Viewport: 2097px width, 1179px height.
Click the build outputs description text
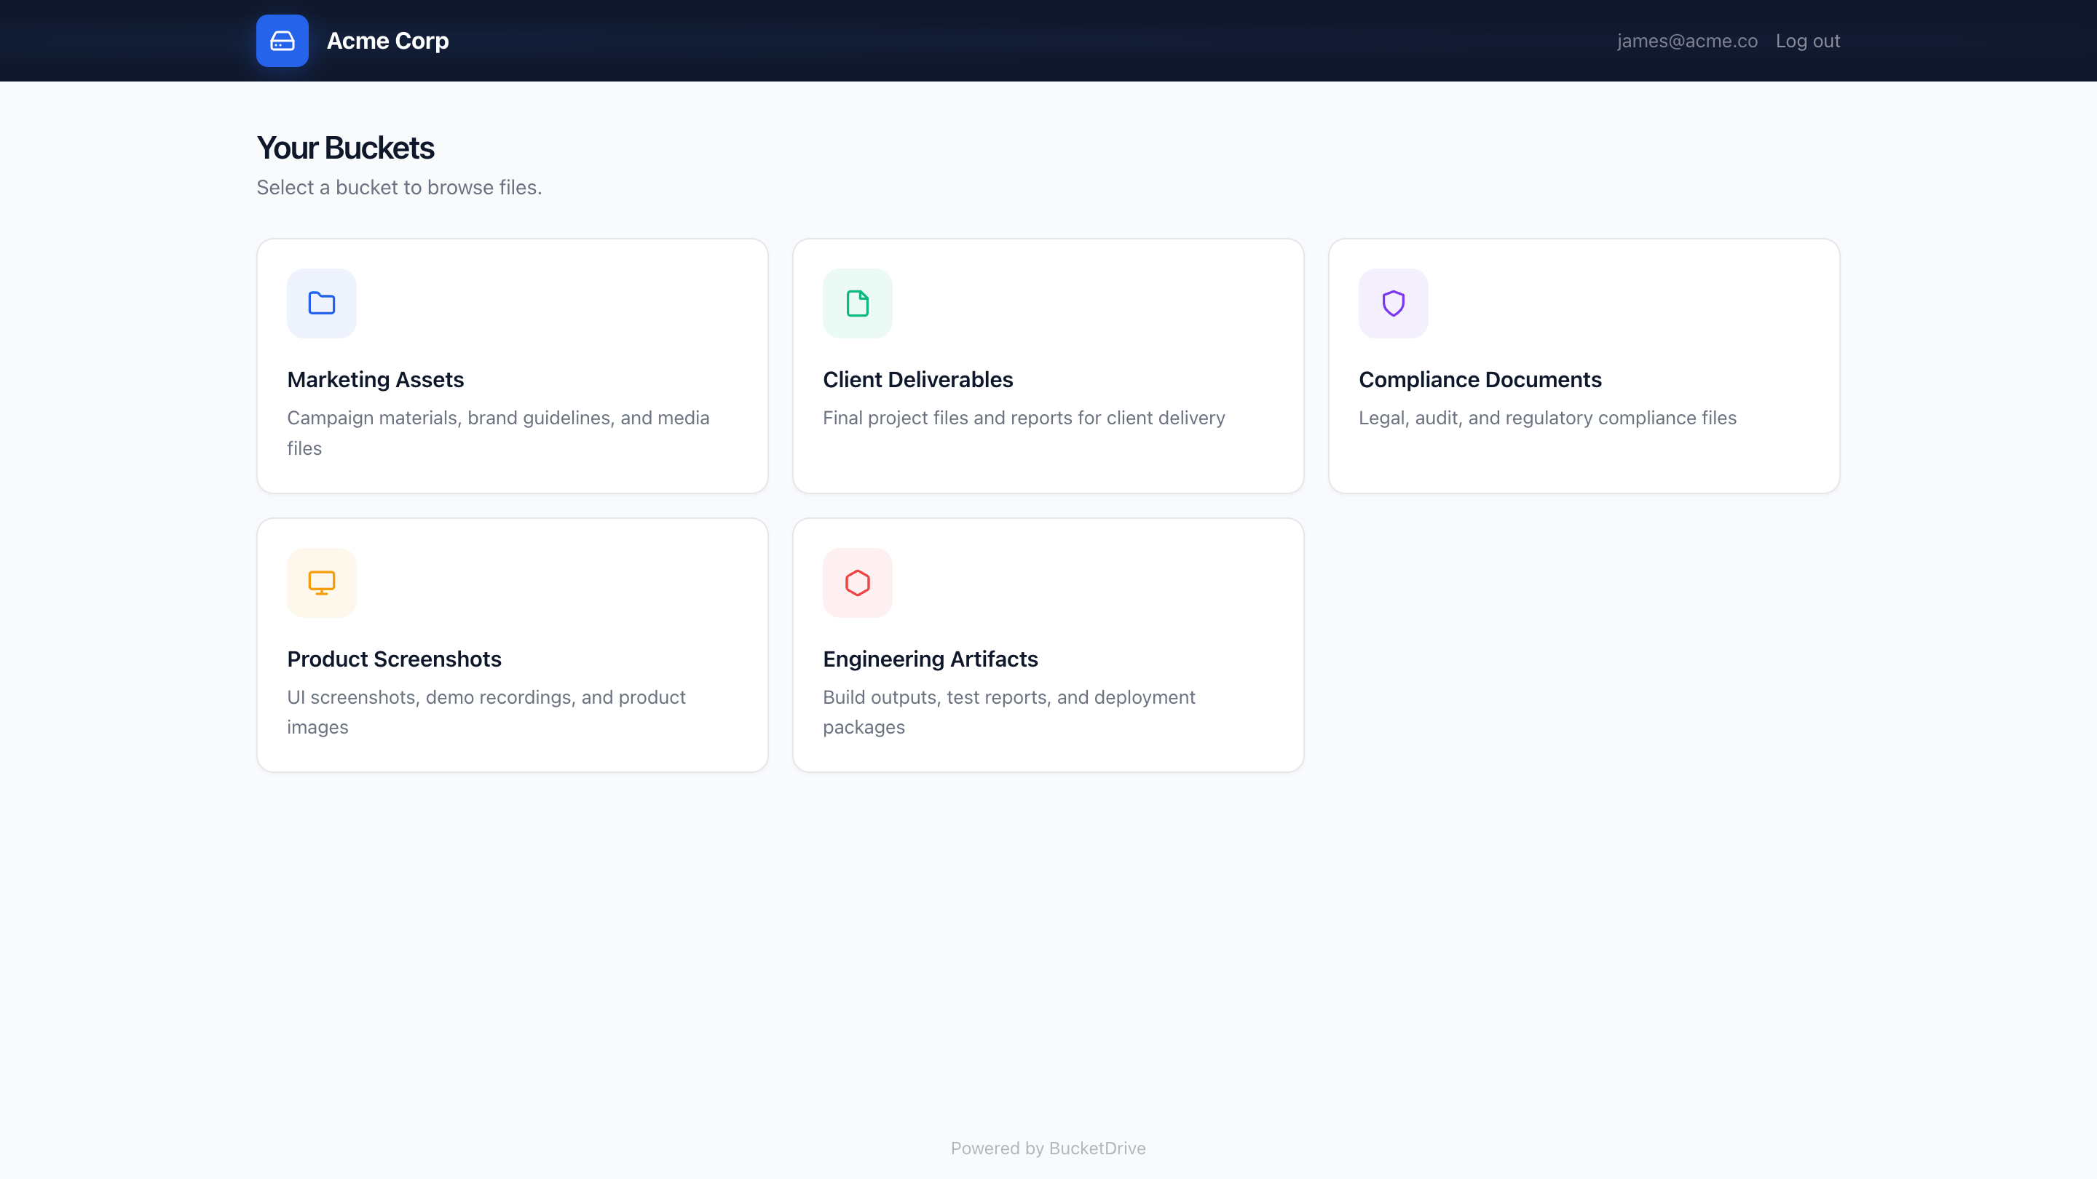click(1008, 711)
